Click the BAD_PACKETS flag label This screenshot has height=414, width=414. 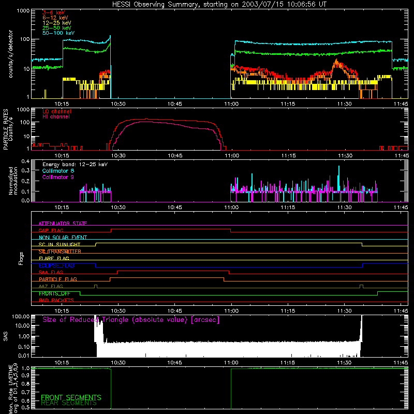click(x=56, y=300)
